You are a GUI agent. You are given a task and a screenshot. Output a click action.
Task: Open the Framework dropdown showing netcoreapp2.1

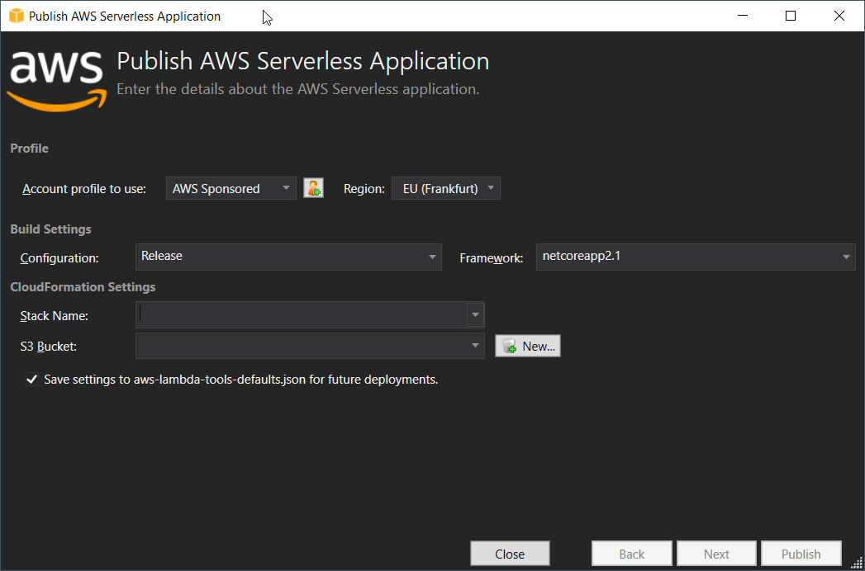[844, 257]
